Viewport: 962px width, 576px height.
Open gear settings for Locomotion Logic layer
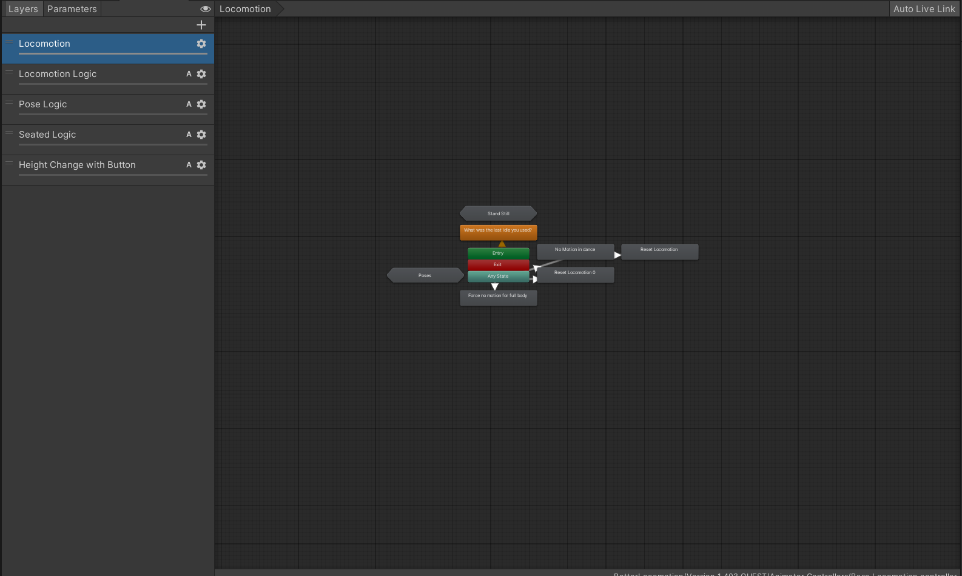[201, 74]
